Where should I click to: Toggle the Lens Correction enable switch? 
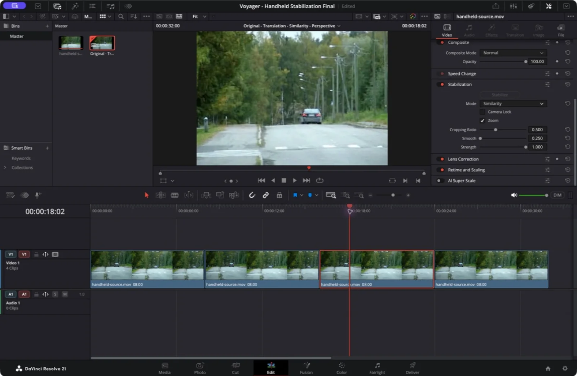tap(440, 159)
